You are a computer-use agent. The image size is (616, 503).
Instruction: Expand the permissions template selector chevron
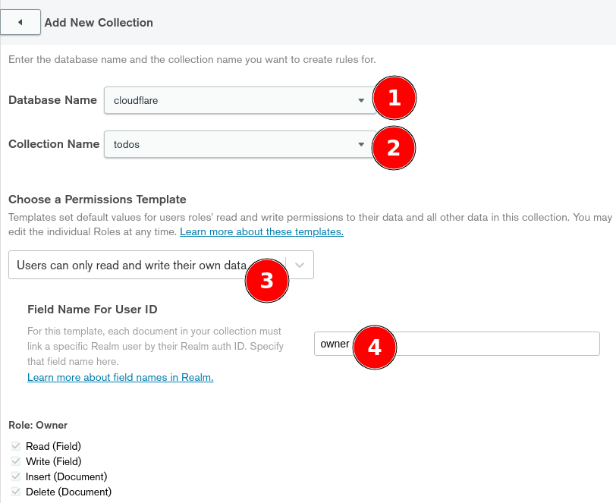click(x=300, y=266)
